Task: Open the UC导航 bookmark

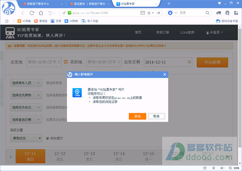Action: click(24, 21)
